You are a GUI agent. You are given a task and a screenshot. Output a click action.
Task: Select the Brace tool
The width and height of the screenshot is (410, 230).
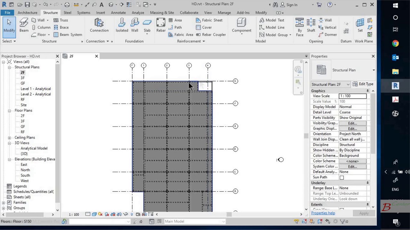click(61, 27)
